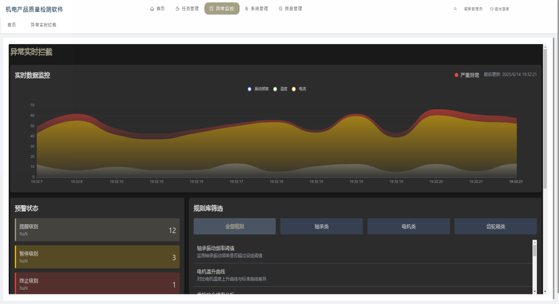Screen dimensions: 559x304
Task: Filter rules by 齿轮箱类
Action: 495,226
